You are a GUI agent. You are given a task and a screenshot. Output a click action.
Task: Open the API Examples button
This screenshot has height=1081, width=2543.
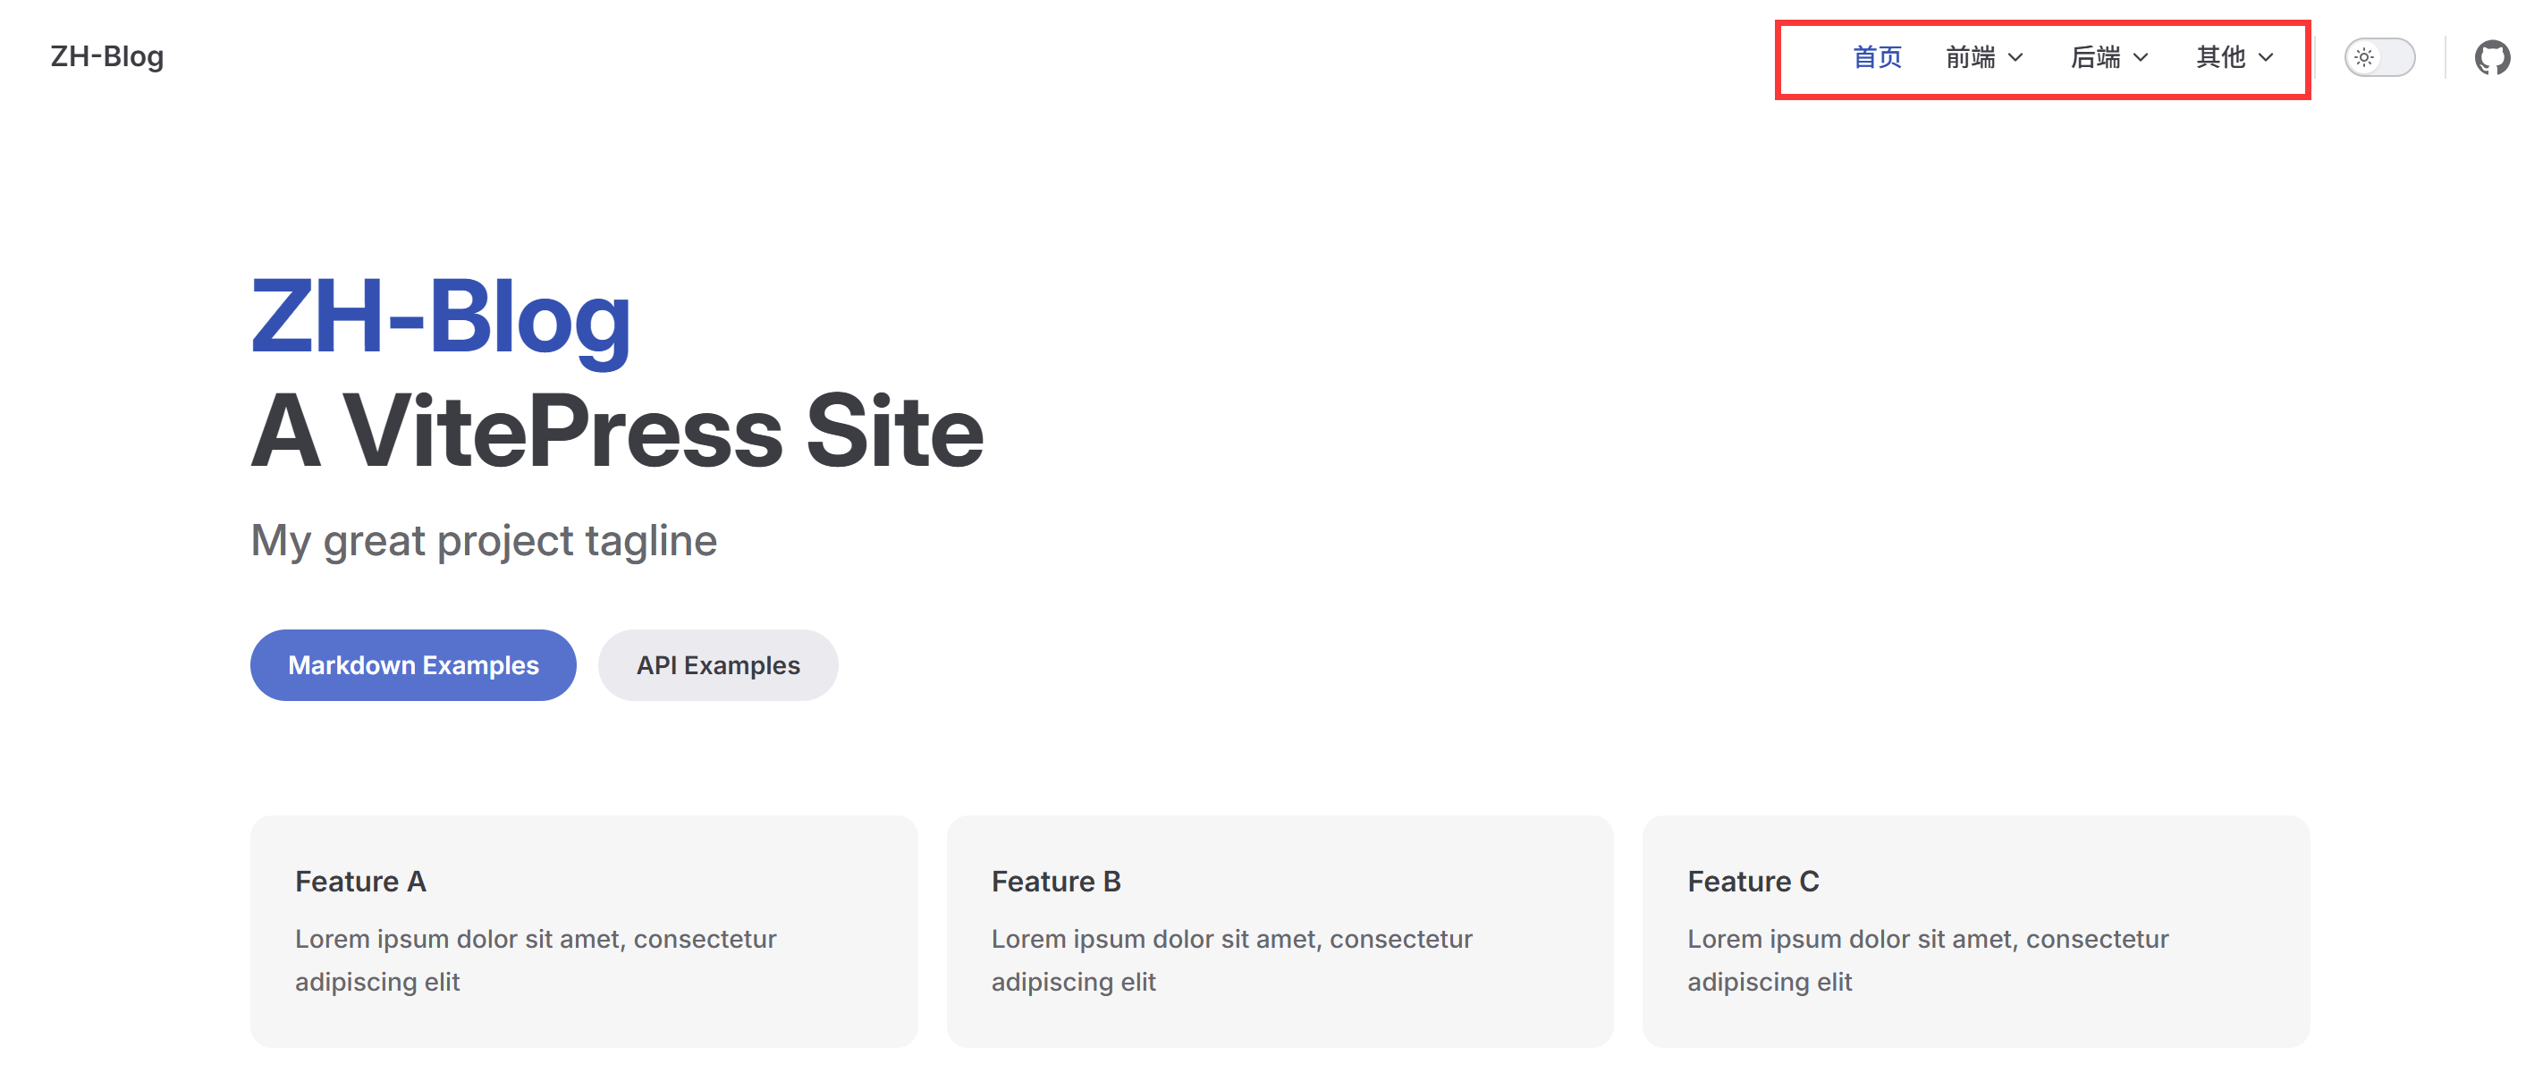click(718, 665)
